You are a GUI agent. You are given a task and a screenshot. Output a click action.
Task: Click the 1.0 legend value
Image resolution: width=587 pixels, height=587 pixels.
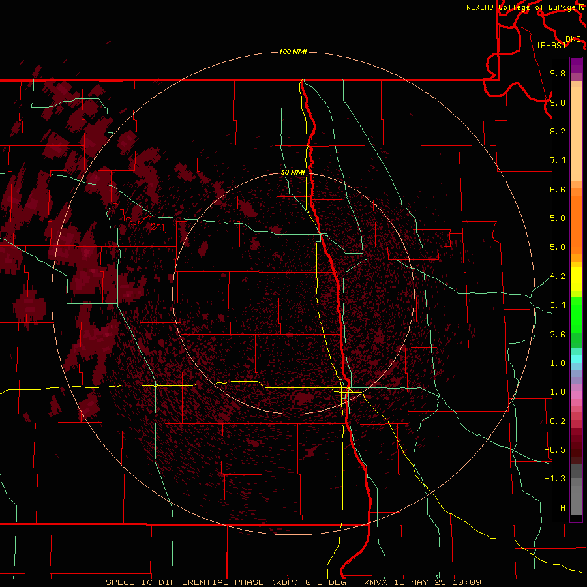[x=558, y=392]
